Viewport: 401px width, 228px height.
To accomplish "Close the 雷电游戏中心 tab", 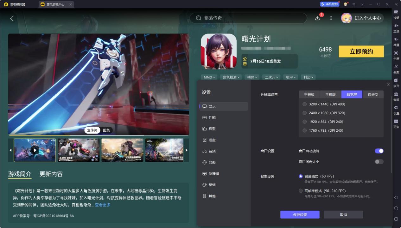I will point(70,4).
